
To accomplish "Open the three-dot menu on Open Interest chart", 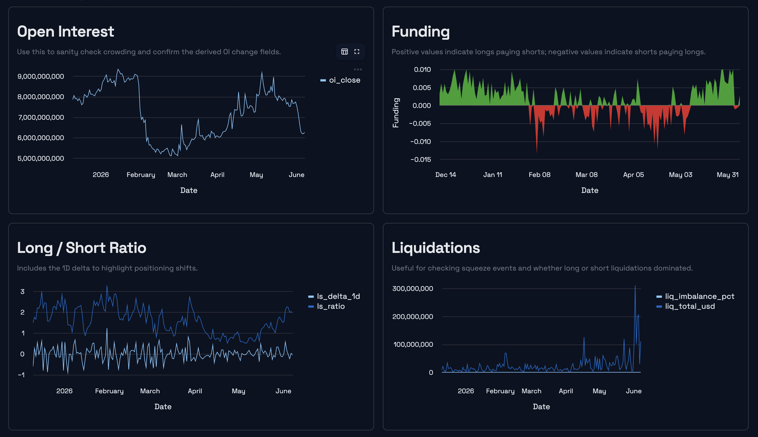I will pos(358,69).
